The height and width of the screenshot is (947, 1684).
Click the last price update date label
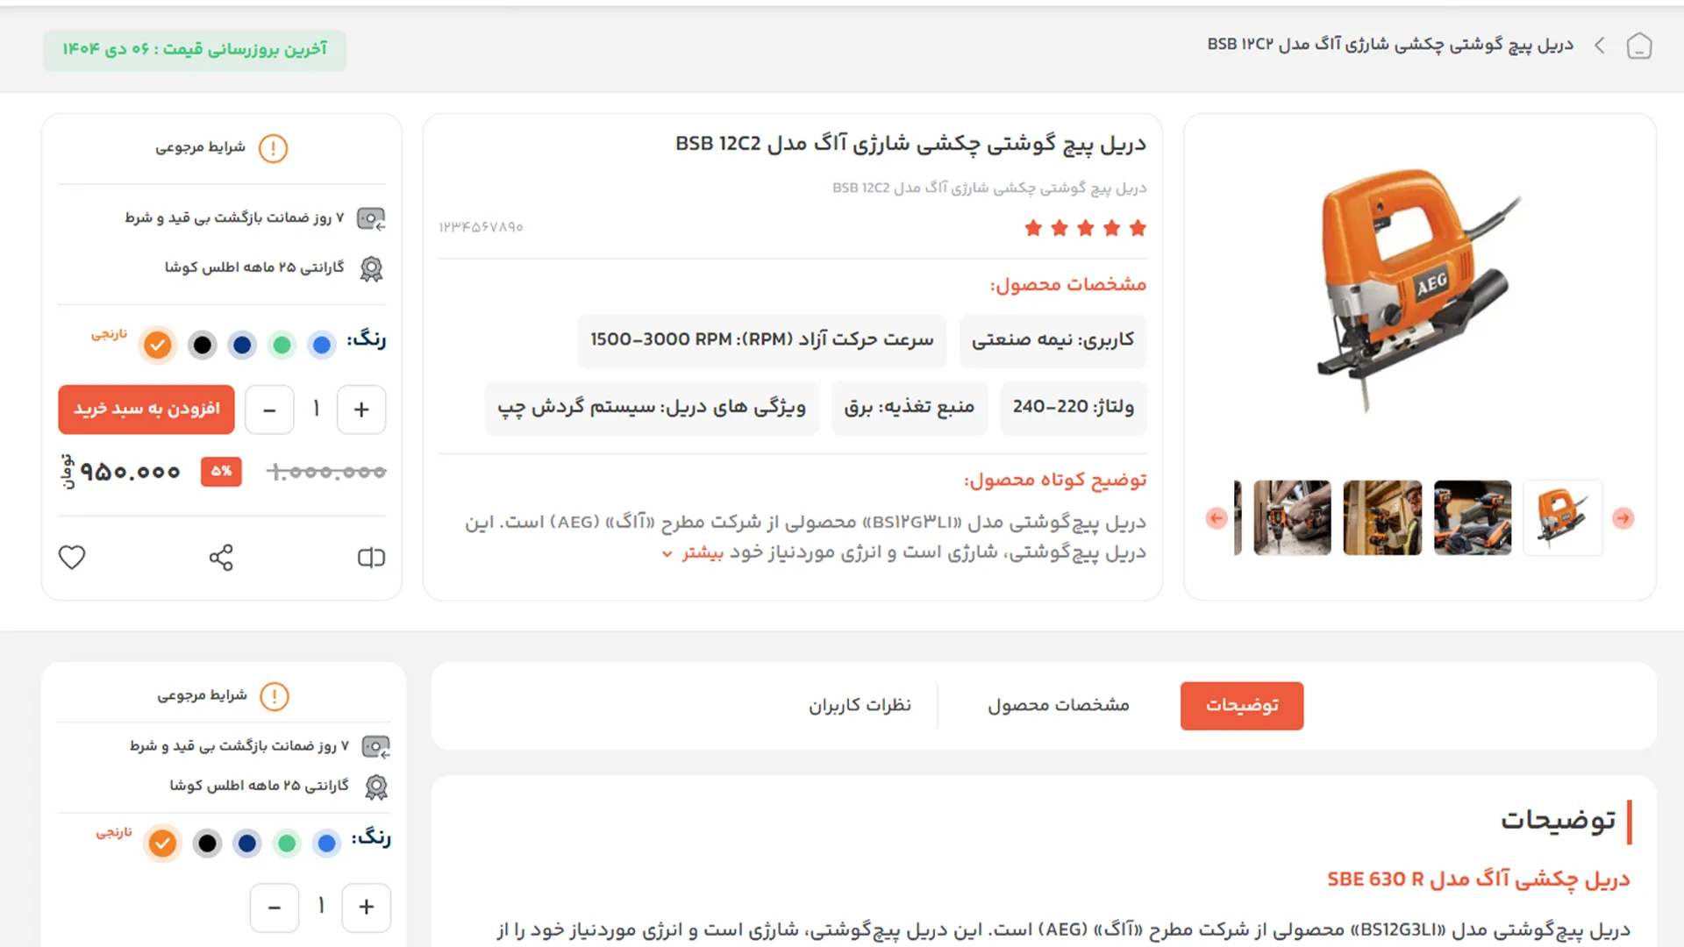[195, 50]
